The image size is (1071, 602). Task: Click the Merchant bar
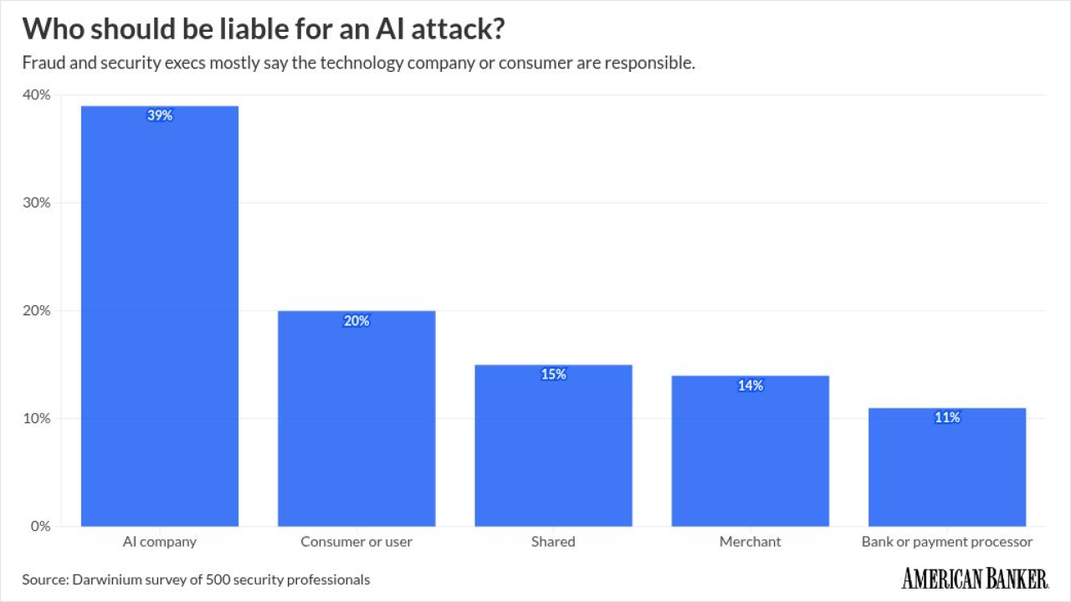[x=751, y=451]
